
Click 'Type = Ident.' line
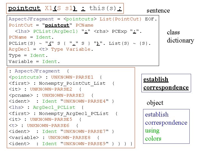pyautogui.click(x=28, y=56)
